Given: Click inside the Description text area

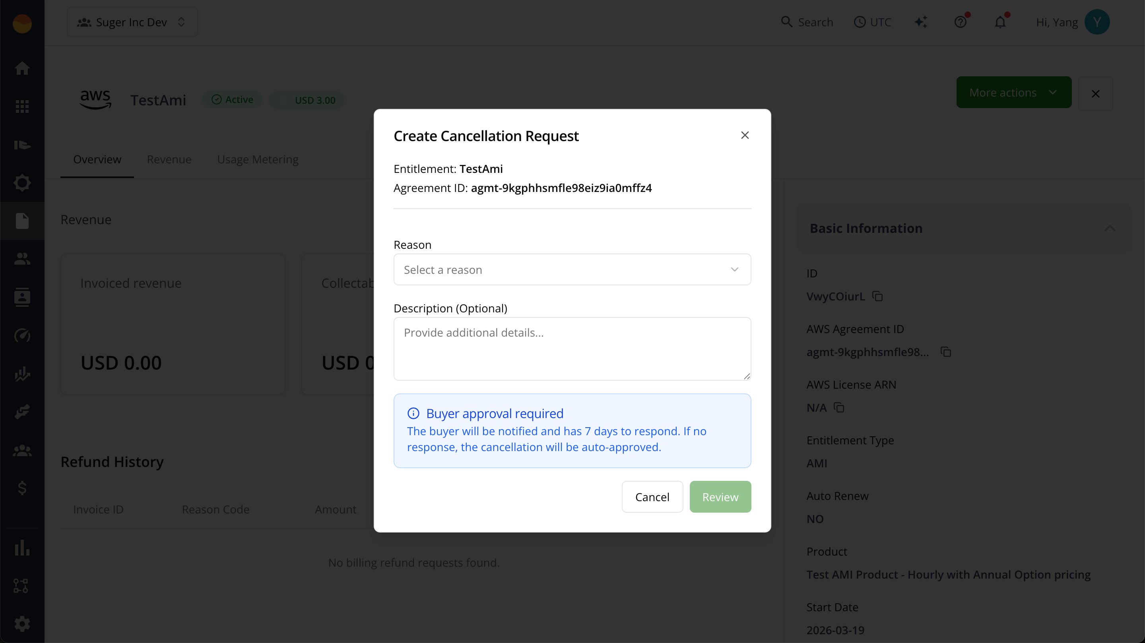Looking at the screenshot, I should [572, 349].
